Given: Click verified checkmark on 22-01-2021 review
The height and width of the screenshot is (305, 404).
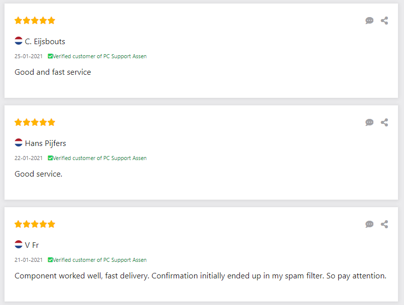Looking at the screenshot, I should [x=50, y=158].
